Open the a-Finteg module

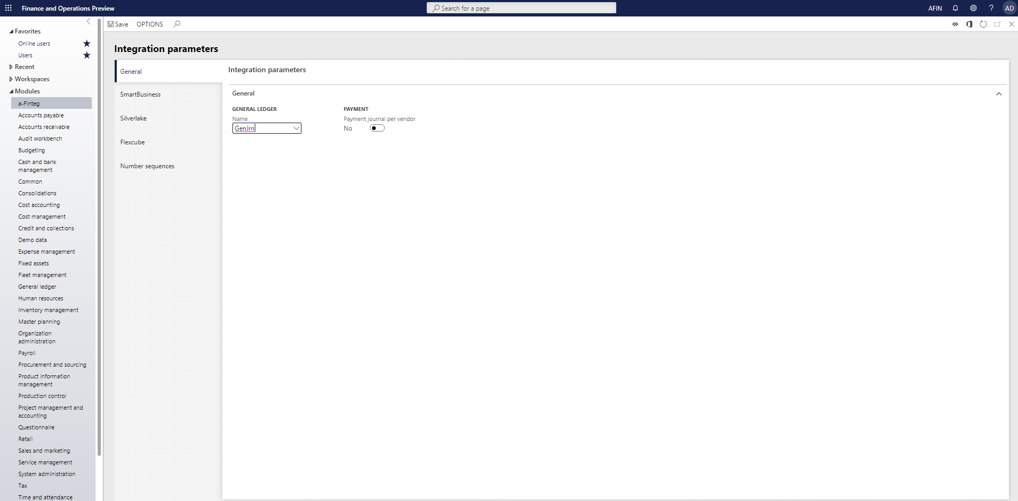click(51, 103)
